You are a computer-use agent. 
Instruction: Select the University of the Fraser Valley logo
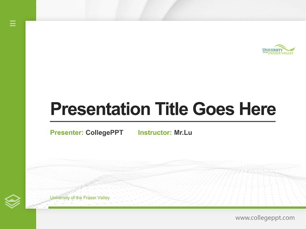(278, 50)
